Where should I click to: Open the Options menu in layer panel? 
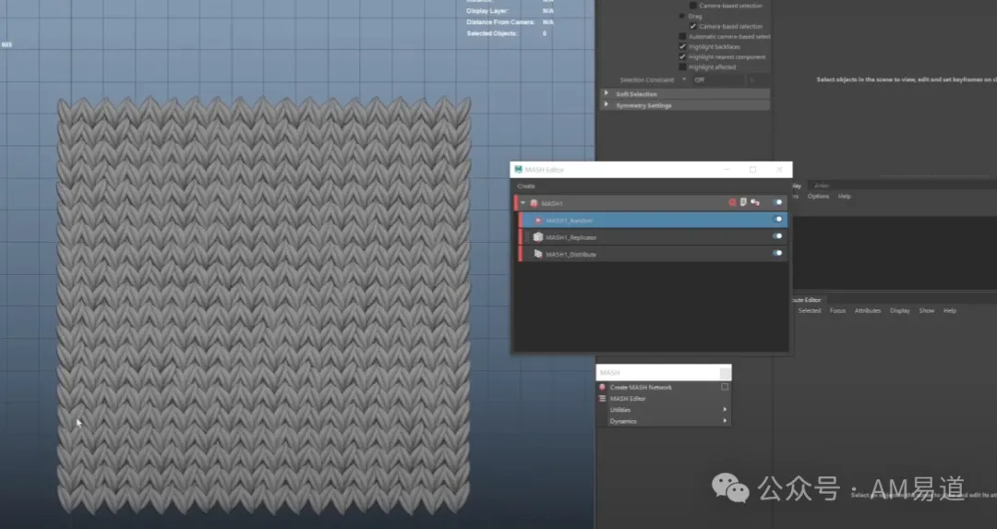(x=818, y=197)
